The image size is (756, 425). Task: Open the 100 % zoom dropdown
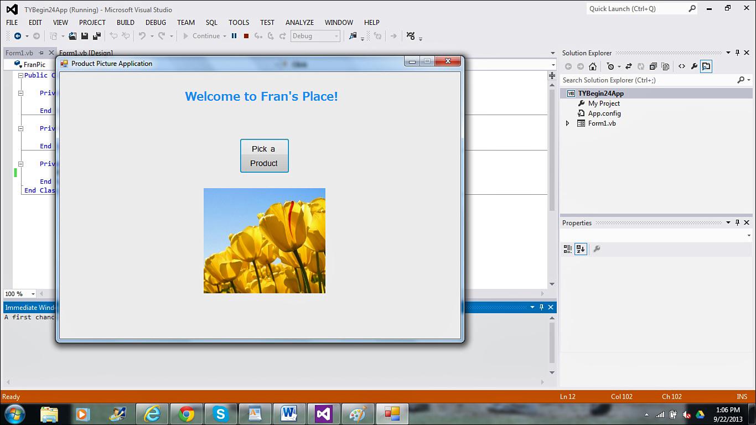(x=33, y=294)
